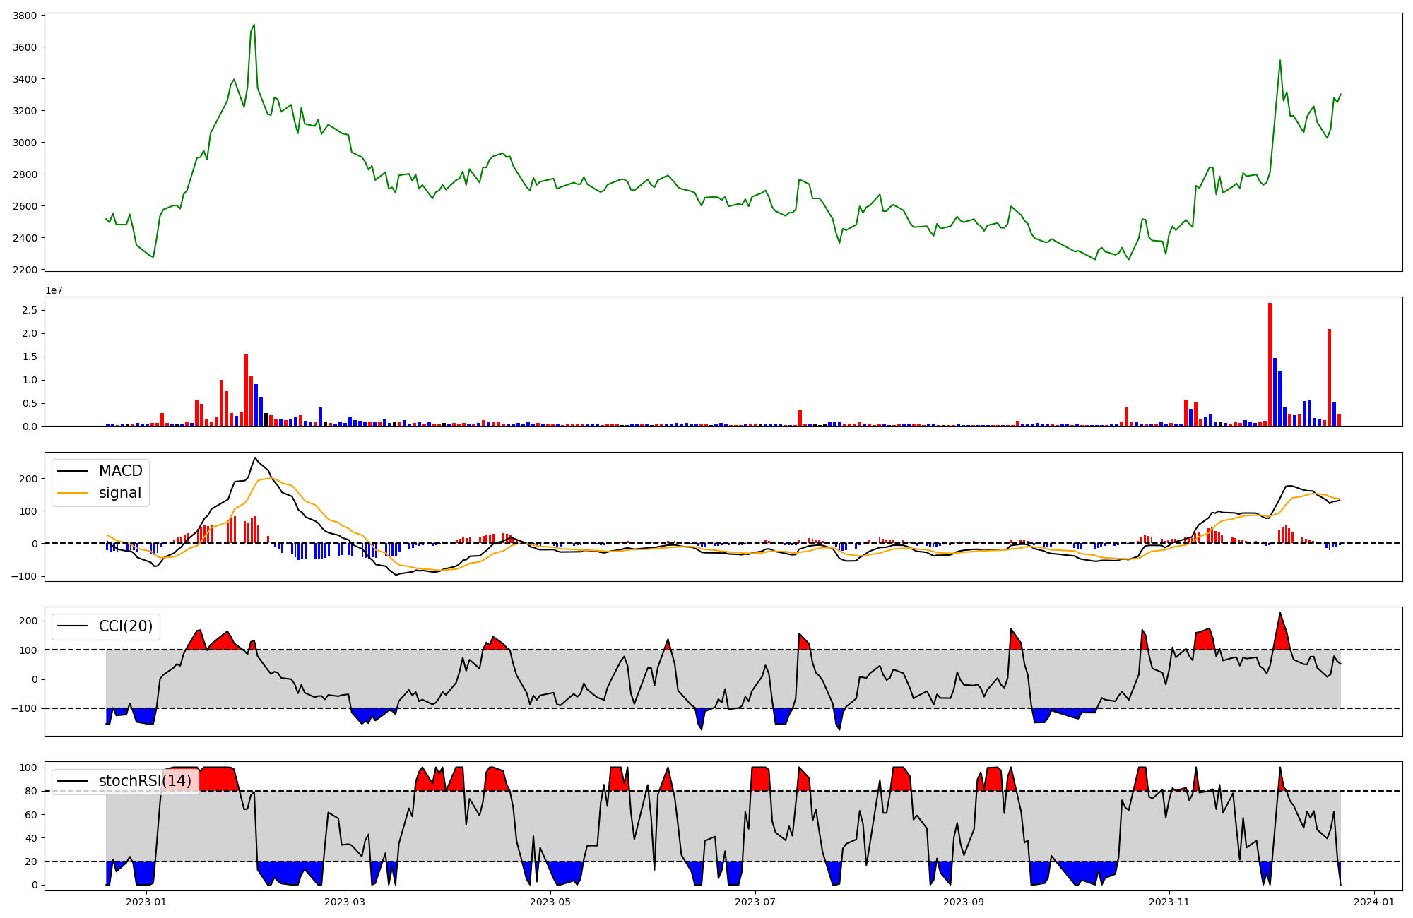Screen dimensions: 1413x918
Task: Click the 2023-09 date tick label
Action: pos(964,902)
